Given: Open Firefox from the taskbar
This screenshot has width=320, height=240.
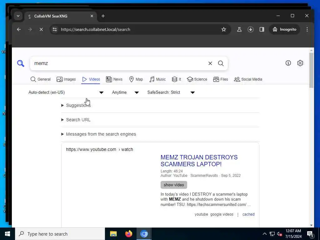Looking at the screenshot, I should (128, 234).
